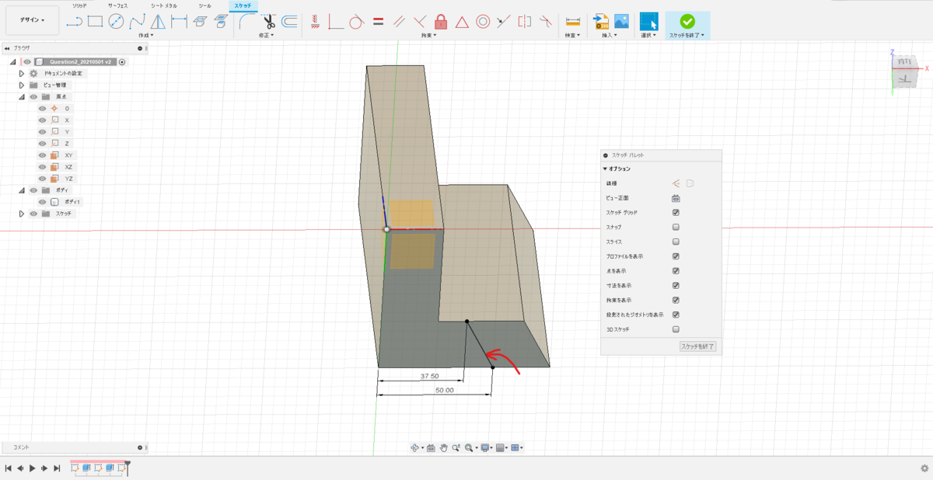The width and height of the screenshot is (933, 480).
Task: Select the Line sketch tool
Action: 75,21
